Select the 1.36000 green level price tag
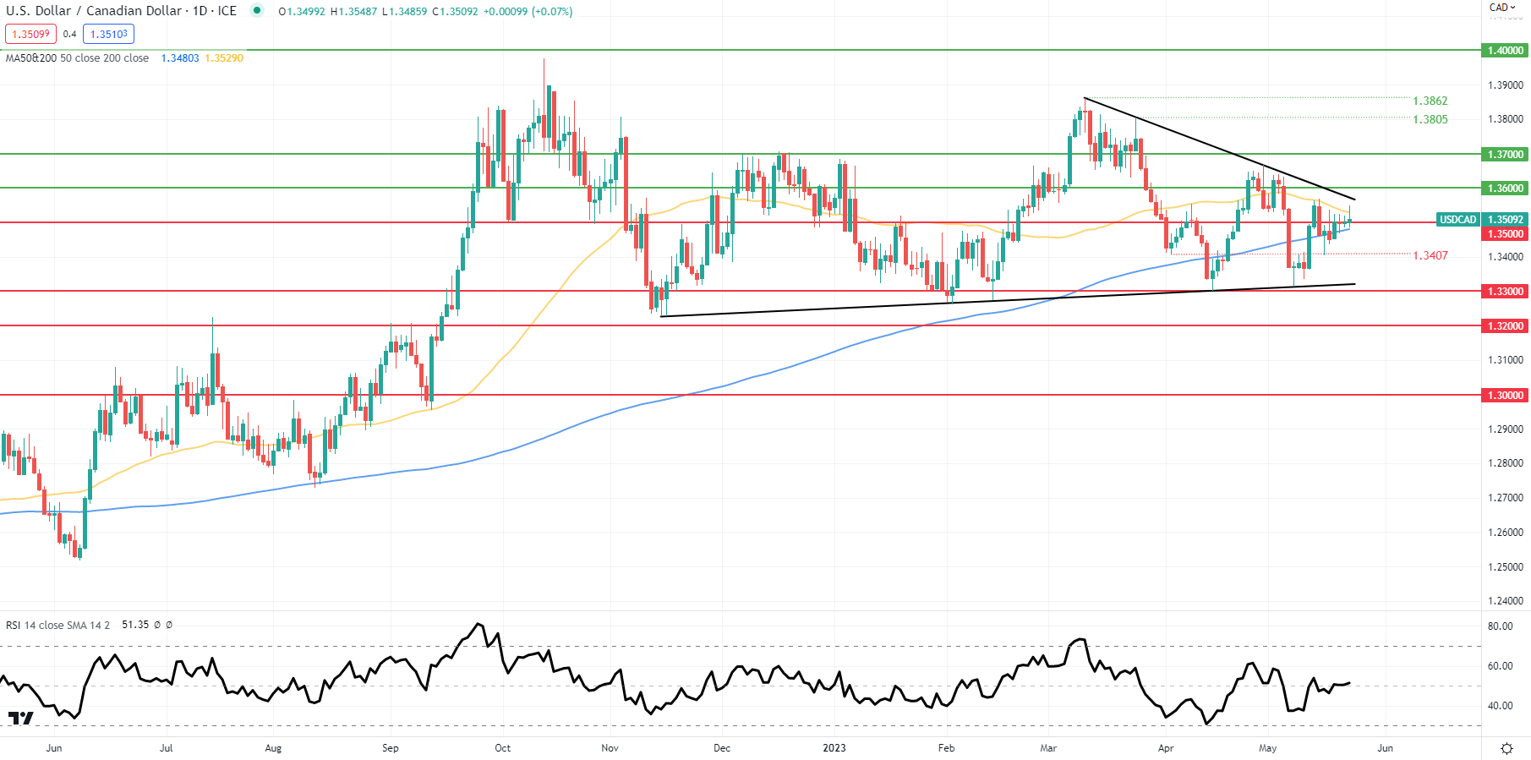1531x760 pixels. click(1505, 189)
